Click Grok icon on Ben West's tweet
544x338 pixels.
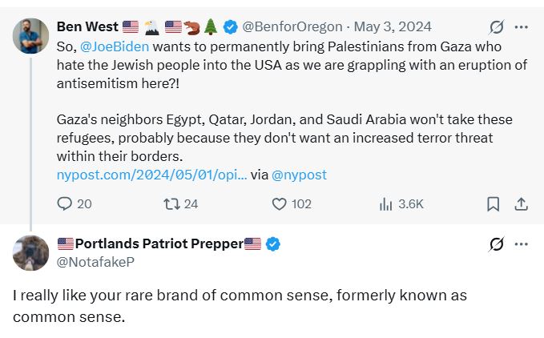tap(497, 27)
